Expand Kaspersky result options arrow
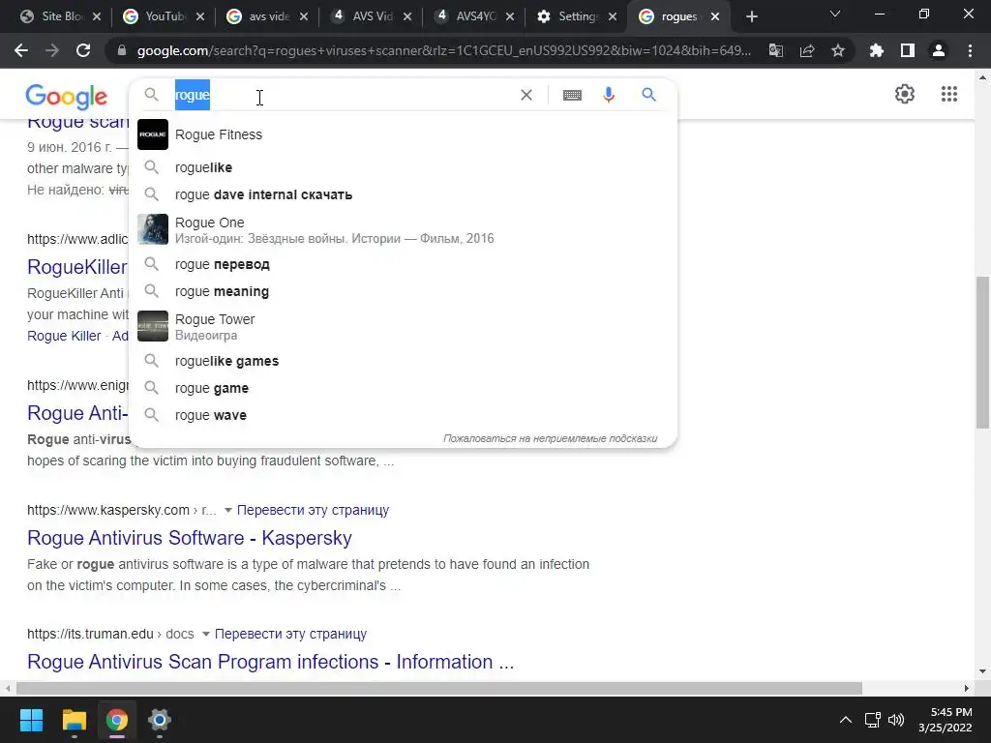This screenshot has height=743, width=991. click(x=227, y=510)
